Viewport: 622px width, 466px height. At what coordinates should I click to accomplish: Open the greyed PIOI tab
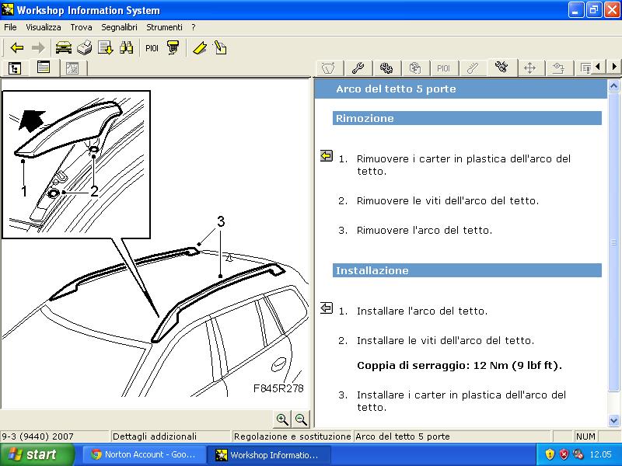tap(443, 68)
